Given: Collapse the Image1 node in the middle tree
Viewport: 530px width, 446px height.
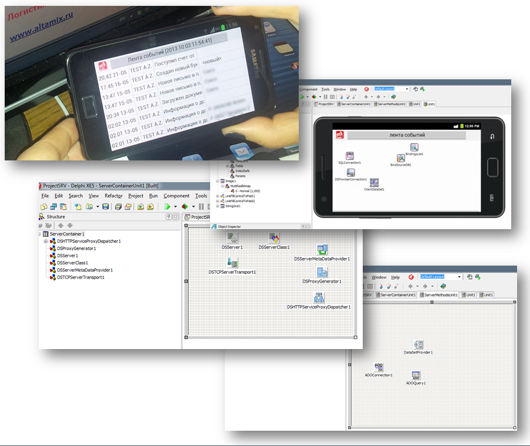Looking at the screenshot, I should point(218,181).
